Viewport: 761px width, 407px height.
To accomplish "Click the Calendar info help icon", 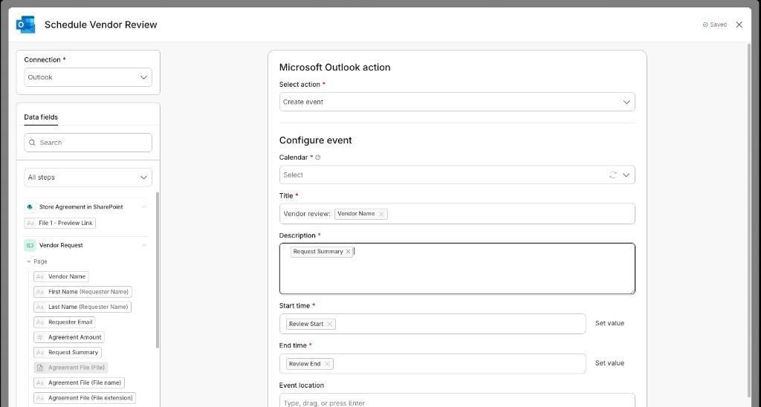I will point(318,157).
